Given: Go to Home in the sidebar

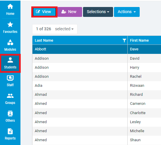Looking at the screenshot, I should (x=10, y=10).
